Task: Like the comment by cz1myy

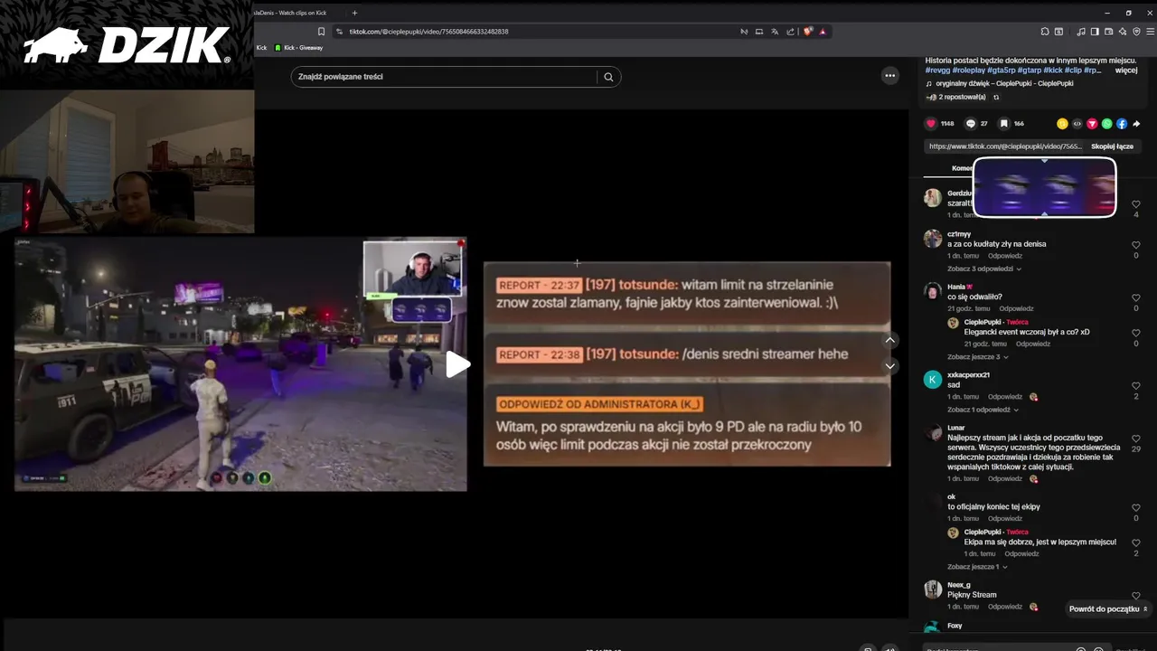Action: point(1136,245)
